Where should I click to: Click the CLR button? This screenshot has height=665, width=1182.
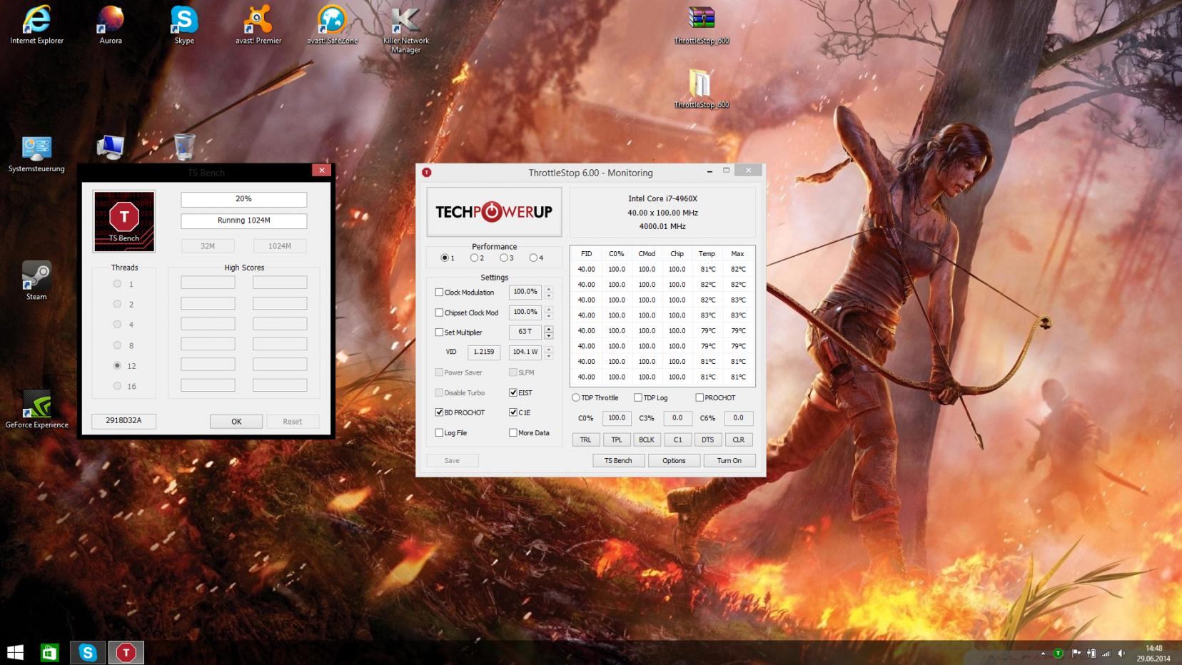[x=738, y=440]
